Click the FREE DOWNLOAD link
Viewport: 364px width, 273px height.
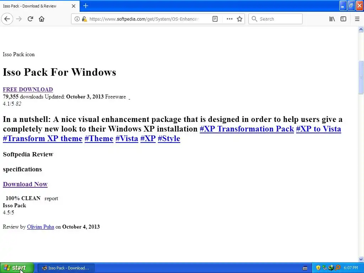[x=28, y=89]
